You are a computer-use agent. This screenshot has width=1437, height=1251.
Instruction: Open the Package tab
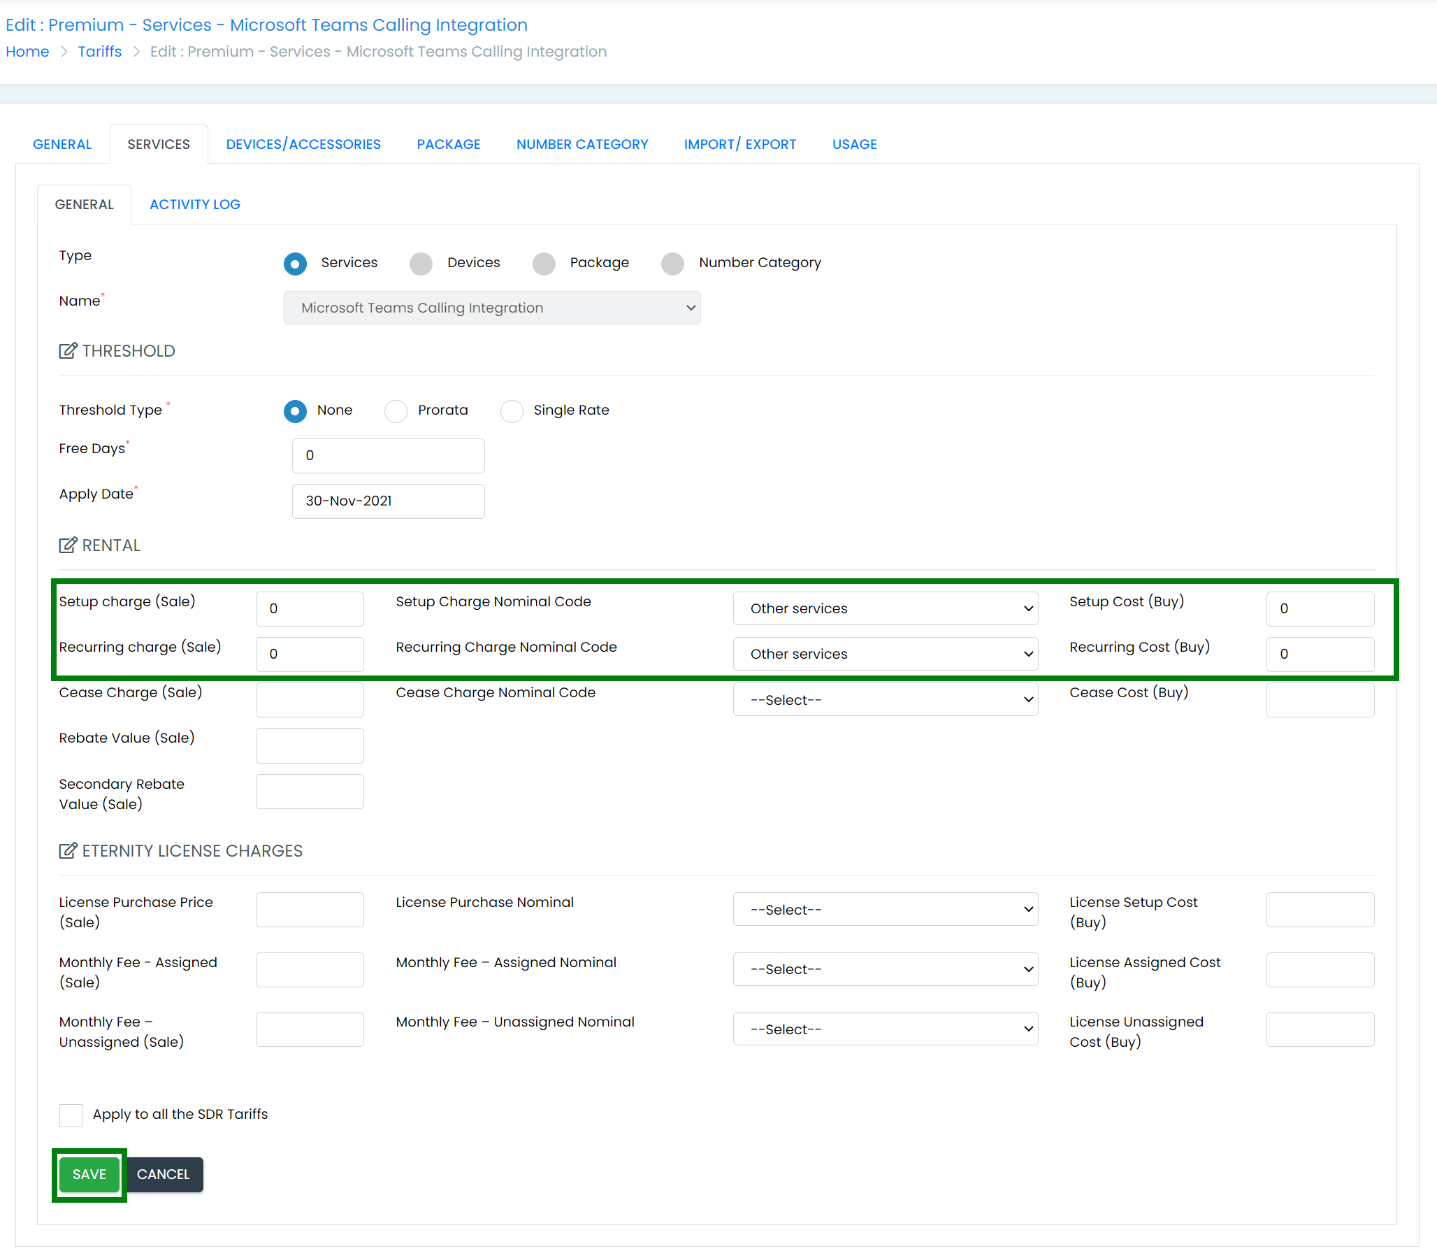(x=449, y=144)
